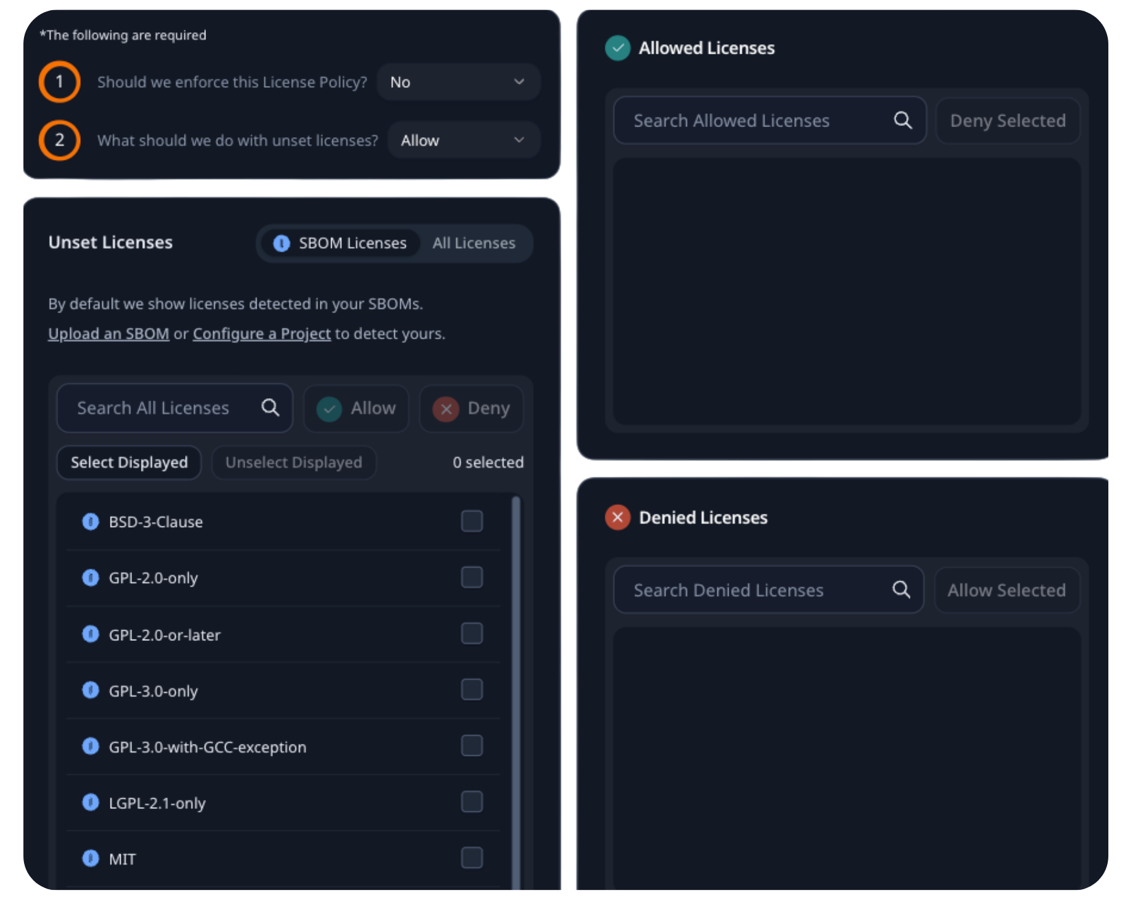The height and width of the screenshot is (900, 1121).
Task: Click the magnifier icon in Search All Licenses
Action: pyautogui.click(x=270, y=408)
